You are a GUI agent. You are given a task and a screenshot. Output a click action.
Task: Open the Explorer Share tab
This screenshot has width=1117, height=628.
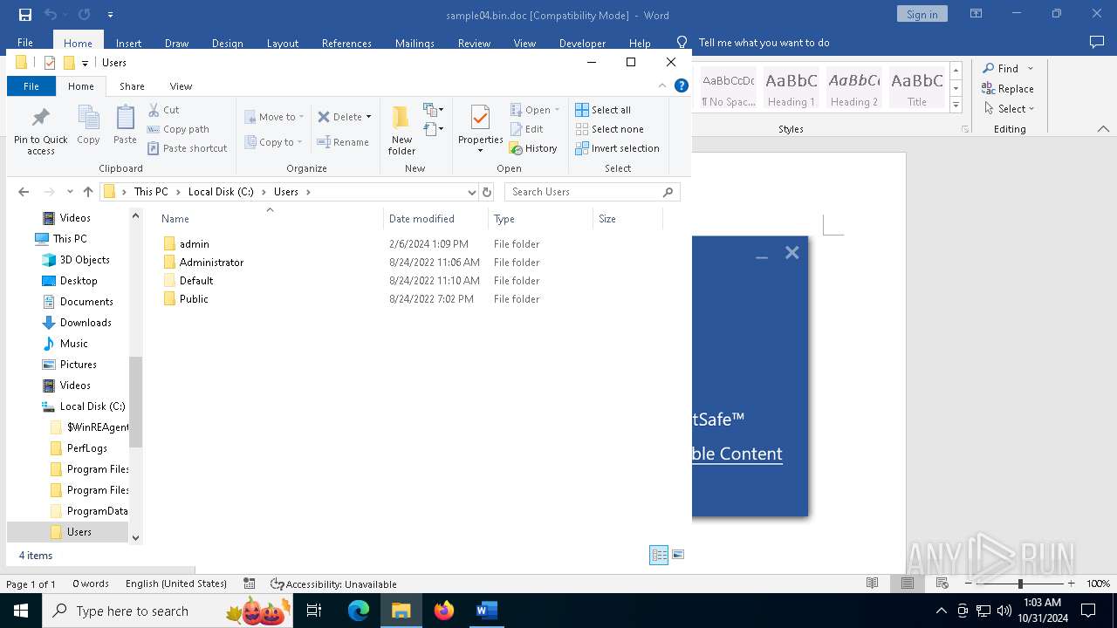pyautogui.click(x=132, y=86)
